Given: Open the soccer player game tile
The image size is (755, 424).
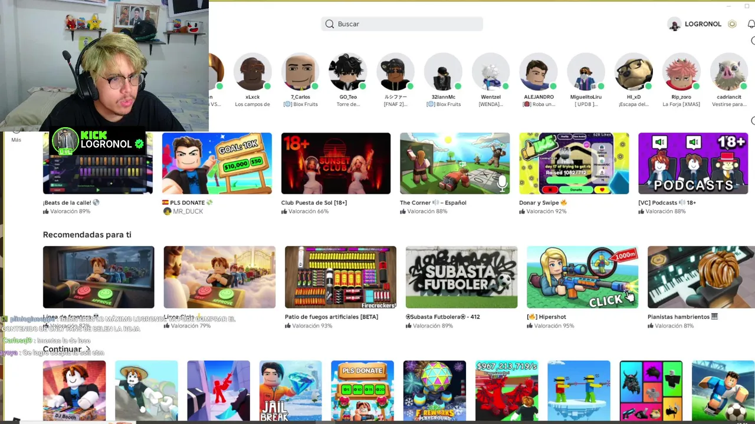Looking at the screenshot, I should (723, 391).
